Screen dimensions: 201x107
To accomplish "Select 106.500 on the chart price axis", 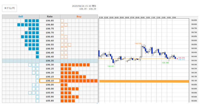I will click(x=194, y=48).
